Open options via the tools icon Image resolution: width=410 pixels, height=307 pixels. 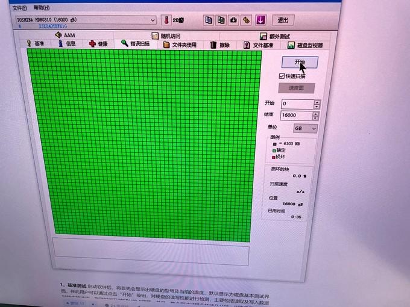(x=246, y=20)
